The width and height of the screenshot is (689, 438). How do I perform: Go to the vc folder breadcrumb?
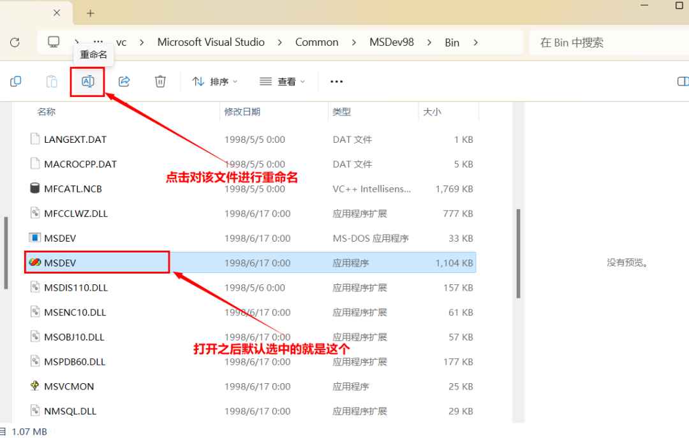coord(121,43)
